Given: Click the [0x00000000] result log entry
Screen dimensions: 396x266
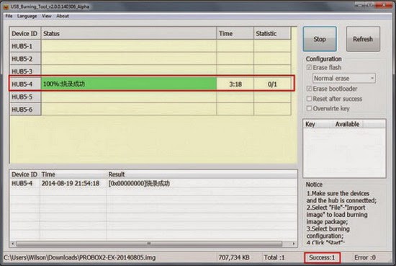Looking at the screenshot, I should [x=139, y=183].
